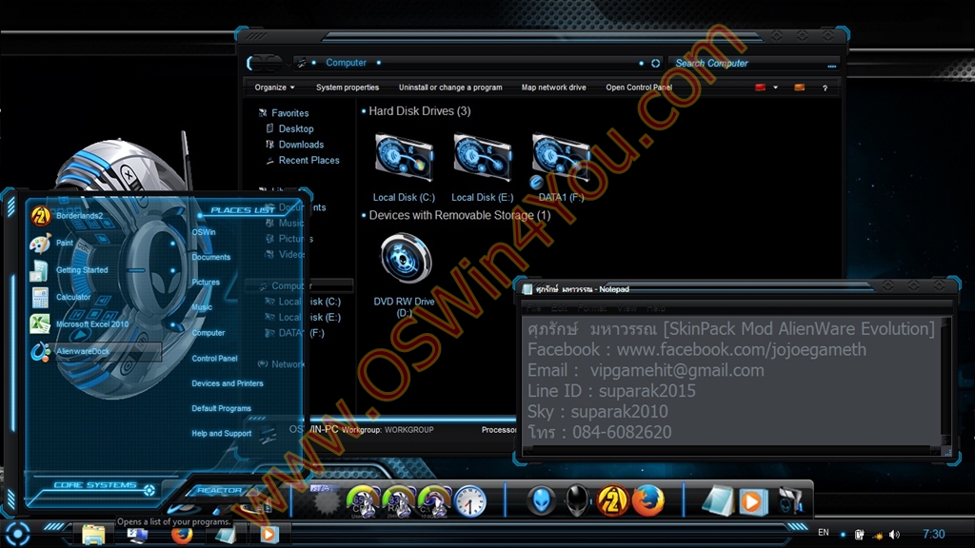The height and width of the screenshot is (548, 975).
Task: Click System properties in Explorer toolbar
Action: 347,88
